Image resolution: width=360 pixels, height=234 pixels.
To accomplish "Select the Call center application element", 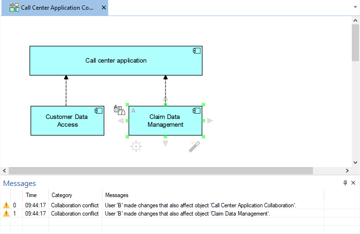I will click(x=116, y=61).
